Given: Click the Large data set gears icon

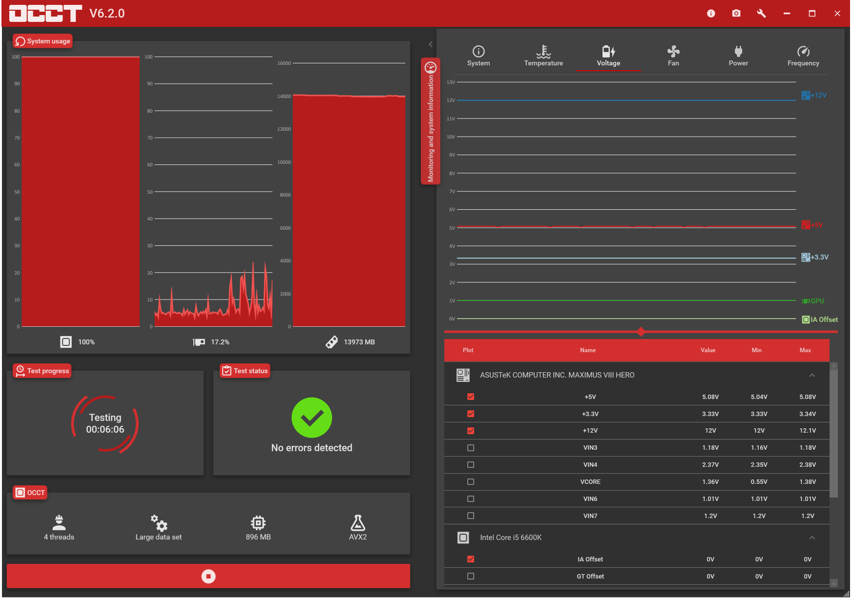Looking at the screenshot, I should (159, 522).
